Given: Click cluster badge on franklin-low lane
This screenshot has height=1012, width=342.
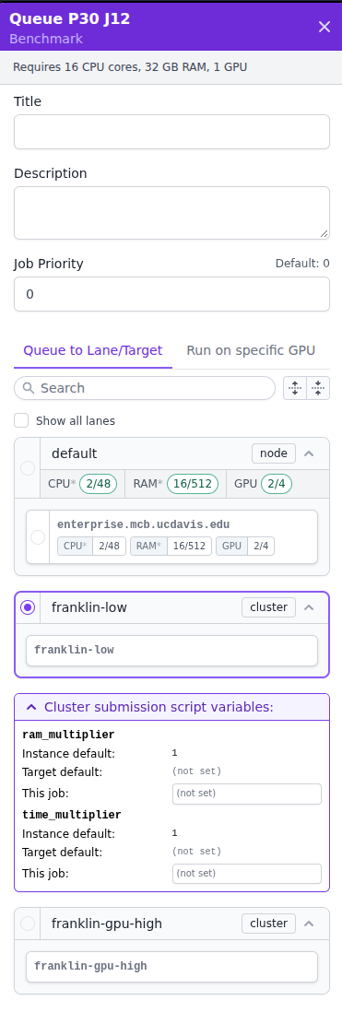Looking at the screenshot, I should [x=268, y=607].
